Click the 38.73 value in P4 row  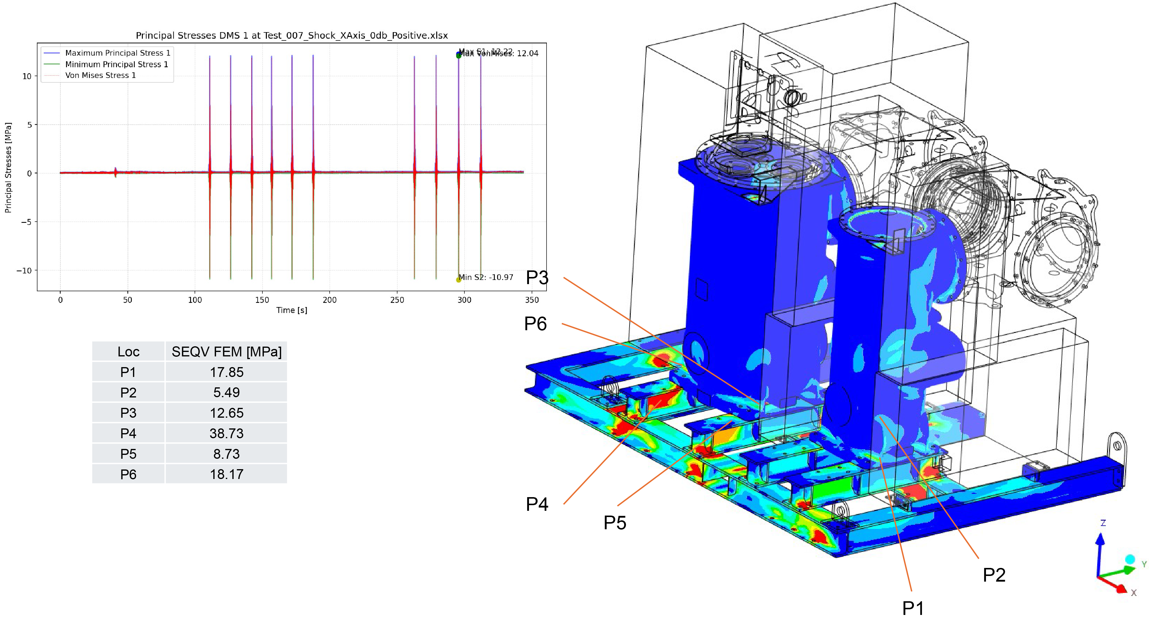(x=227, y=433)
